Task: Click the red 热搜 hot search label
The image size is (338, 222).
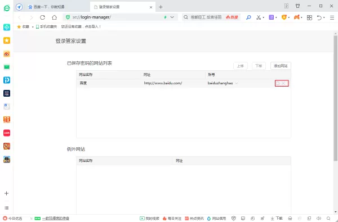Action: pyautogui.click(x=232, y=17)
